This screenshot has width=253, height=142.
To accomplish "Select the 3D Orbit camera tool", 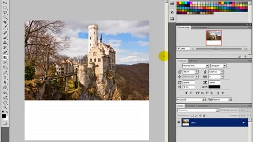I will coord(5,98).
